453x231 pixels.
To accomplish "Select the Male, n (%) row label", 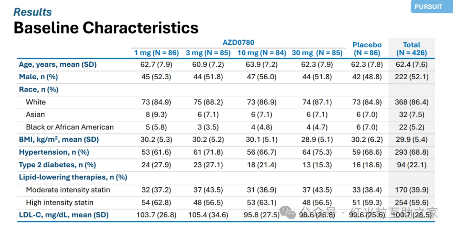I will [38, 77].
